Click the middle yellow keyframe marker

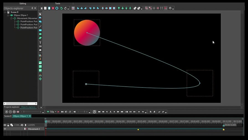click(138, 129)
